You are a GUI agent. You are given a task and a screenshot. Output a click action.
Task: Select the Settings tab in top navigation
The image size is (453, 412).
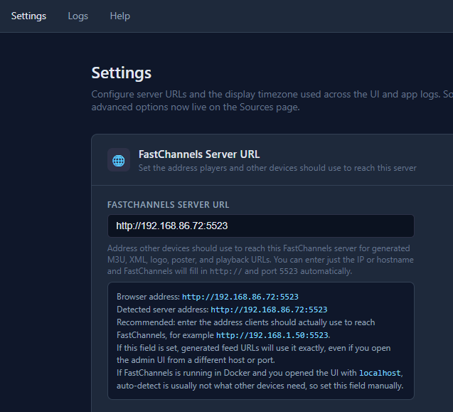tap(28, 16)
